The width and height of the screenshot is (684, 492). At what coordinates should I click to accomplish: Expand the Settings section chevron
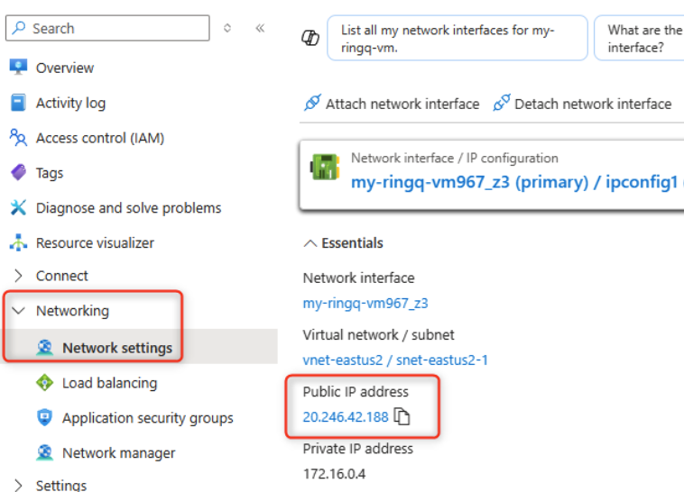click(x=18, y=485)
